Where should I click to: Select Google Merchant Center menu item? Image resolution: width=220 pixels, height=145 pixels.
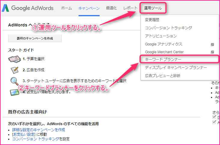(164, 52)
